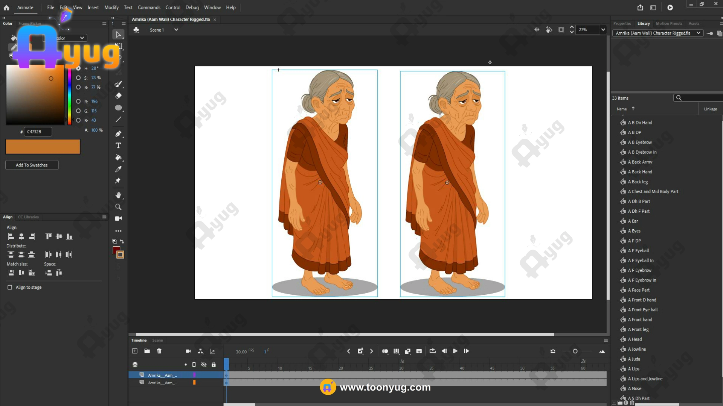Select the Red channel radio button
Viewport: 723px width, 406px height.
(78, 101)
